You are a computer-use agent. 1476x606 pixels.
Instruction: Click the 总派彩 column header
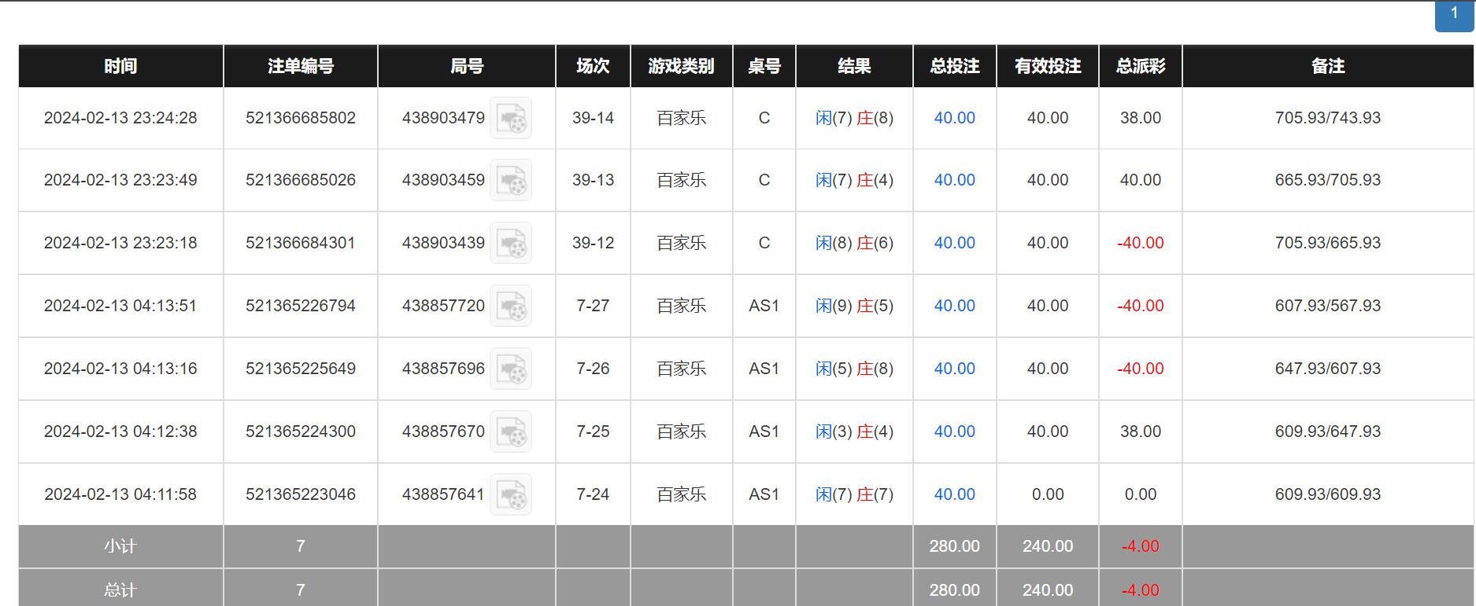1141,66
